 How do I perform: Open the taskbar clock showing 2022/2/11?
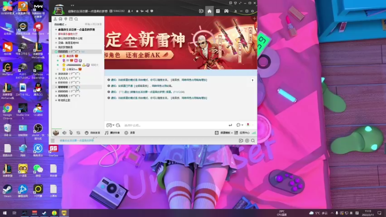pos(368,213)
